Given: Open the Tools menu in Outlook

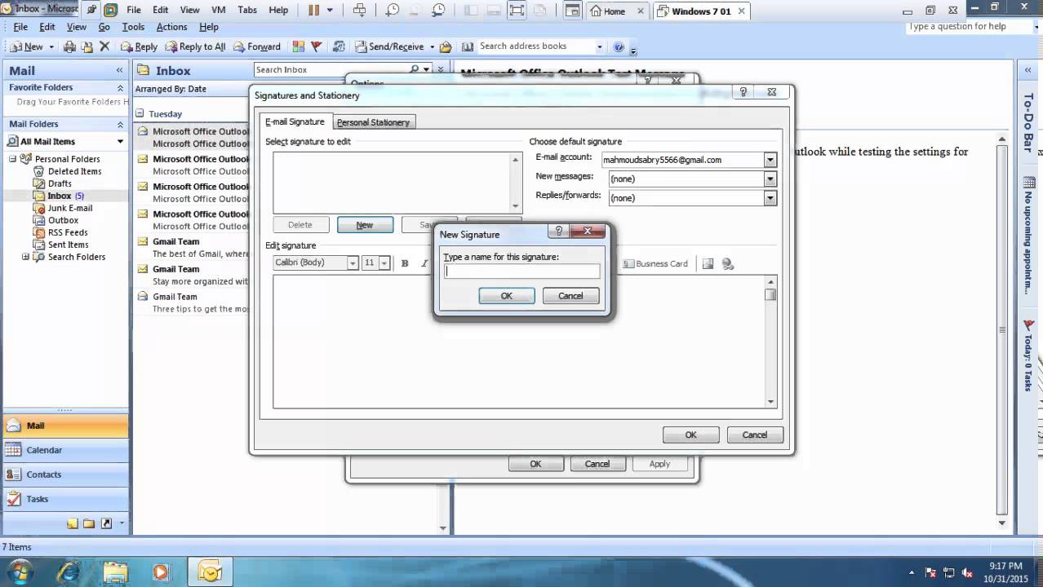Looking at the screenshot, I should (133, 27).
